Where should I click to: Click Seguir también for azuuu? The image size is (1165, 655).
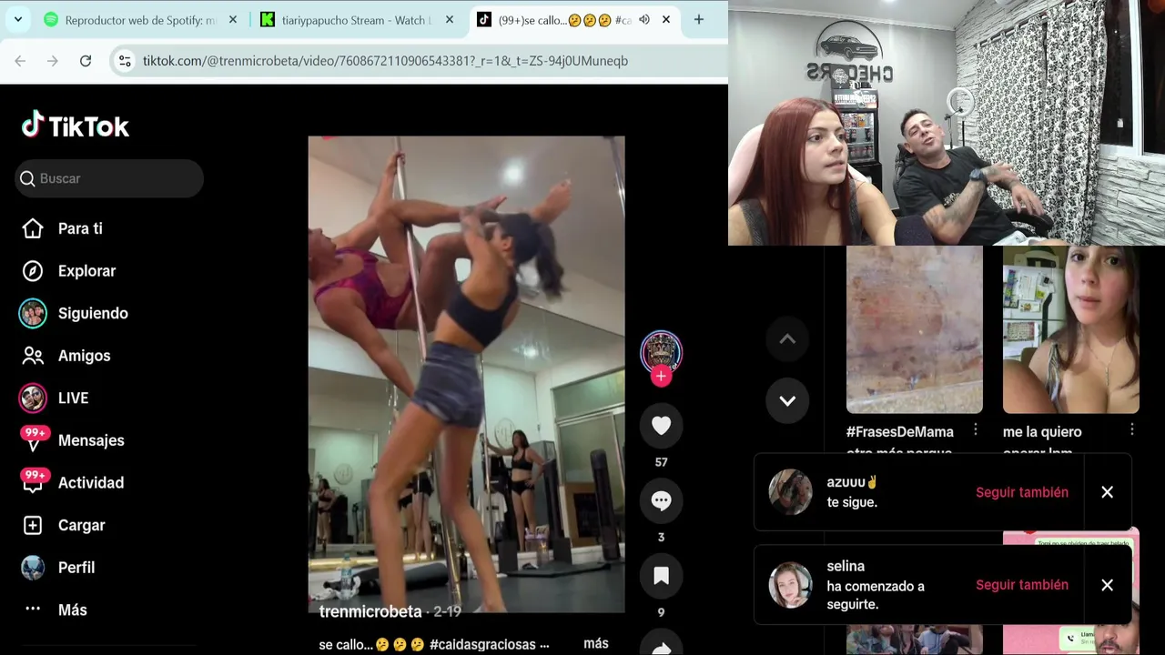click(x=1022, y=492)
